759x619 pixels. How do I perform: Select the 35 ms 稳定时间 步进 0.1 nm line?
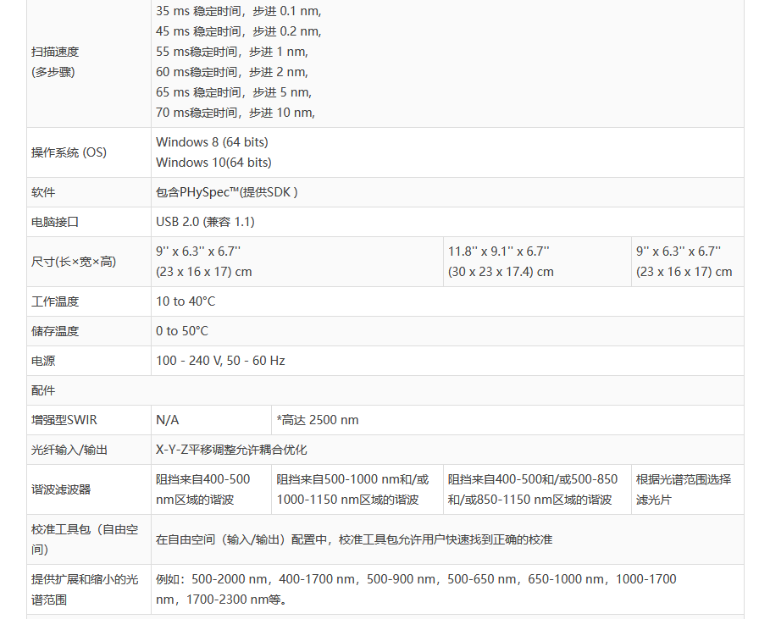pos(238,12)
